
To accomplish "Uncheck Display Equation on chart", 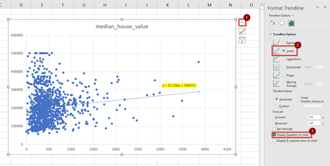I will 274,135.
